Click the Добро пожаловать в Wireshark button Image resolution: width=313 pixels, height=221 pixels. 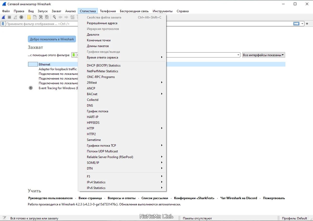coord(52,39)
